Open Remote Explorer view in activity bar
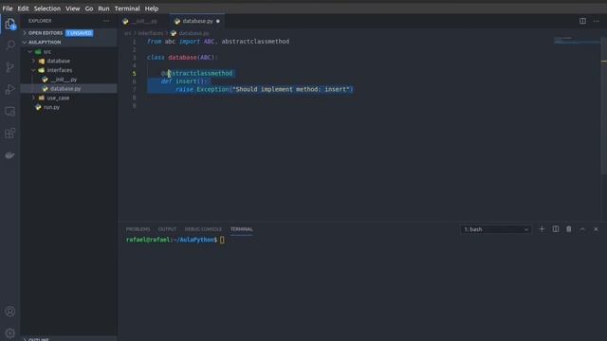This screenshot has height=341, width=607. pyautogui.click(x=10, y=112)
